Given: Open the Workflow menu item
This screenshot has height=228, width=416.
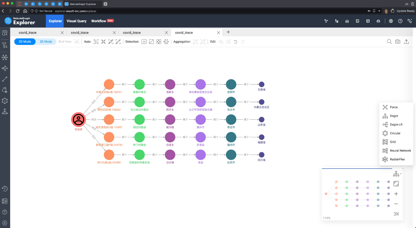Looking at the screenshot, I should point(99,21).
